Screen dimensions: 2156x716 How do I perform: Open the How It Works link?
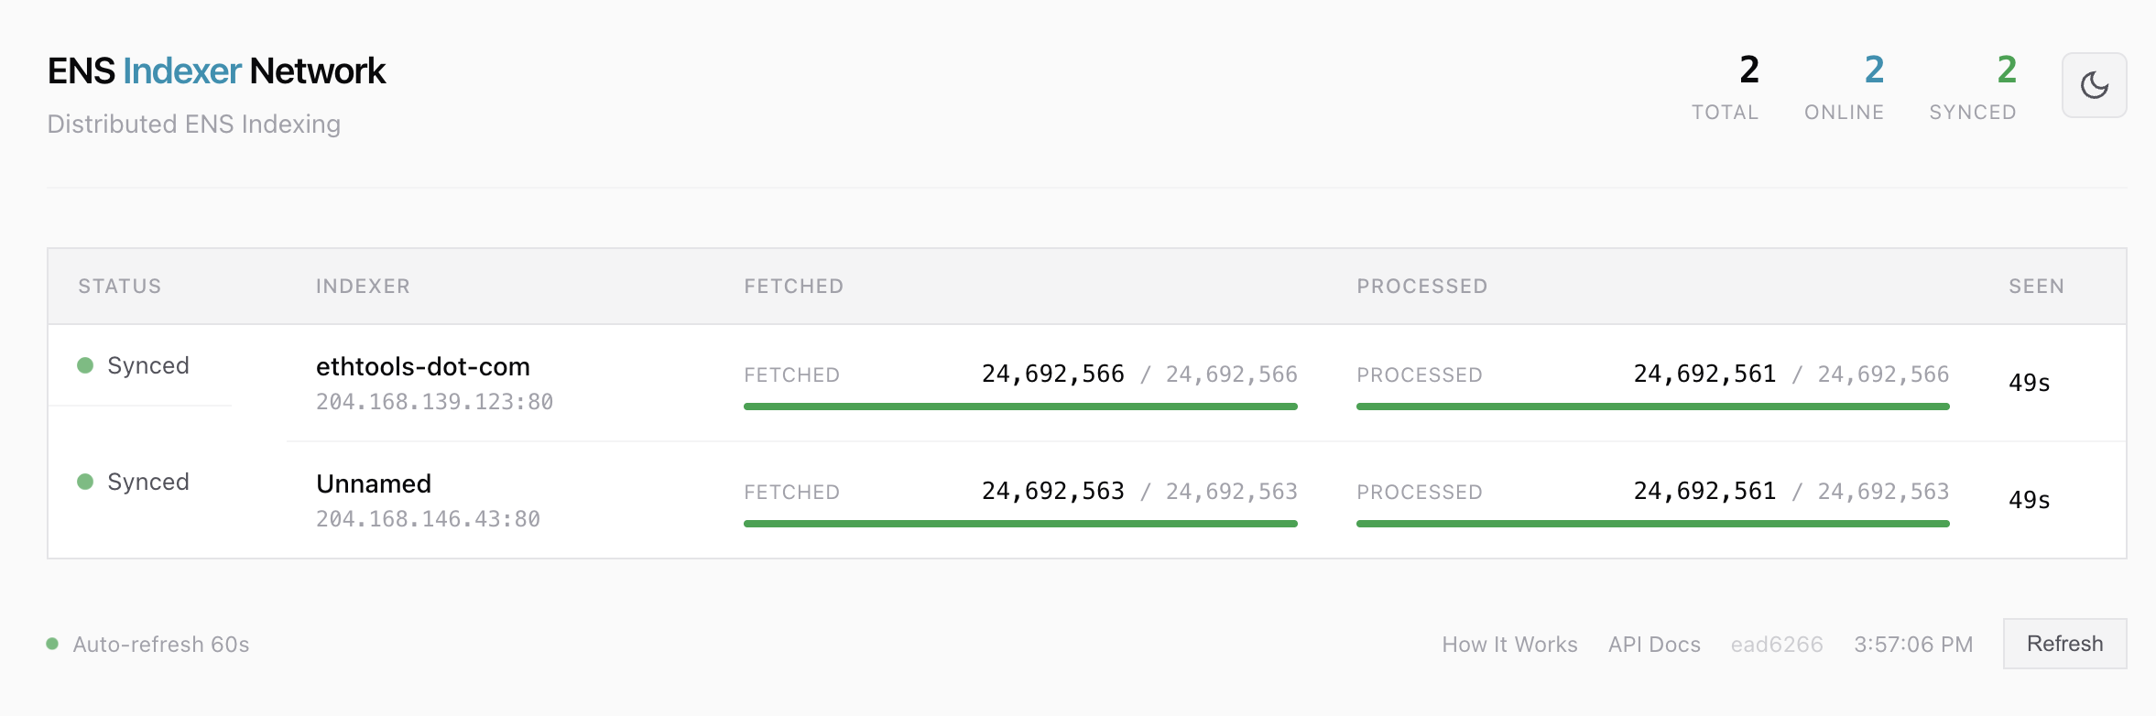click(1509, 645)
